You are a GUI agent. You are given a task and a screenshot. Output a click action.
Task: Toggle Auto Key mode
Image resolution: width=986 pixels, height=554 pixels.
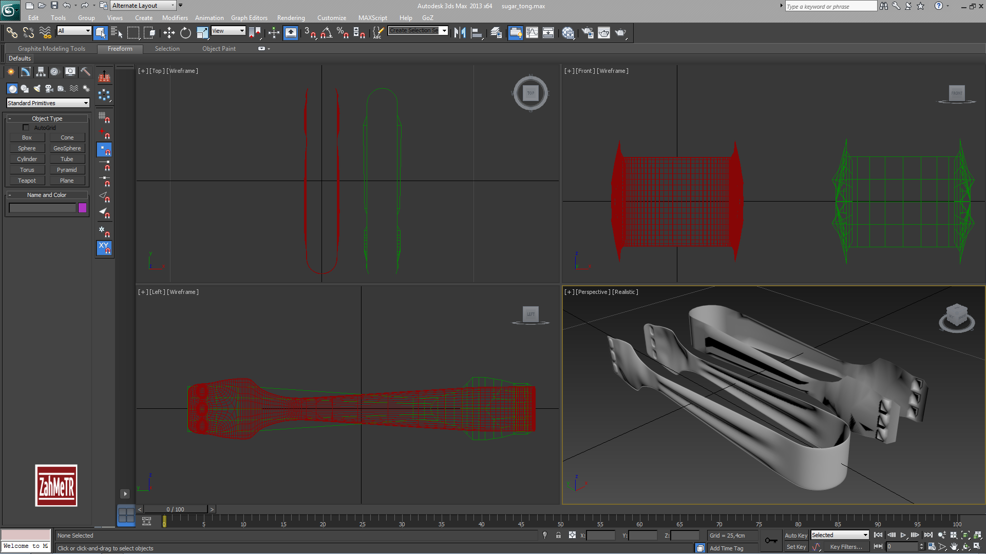795,535
